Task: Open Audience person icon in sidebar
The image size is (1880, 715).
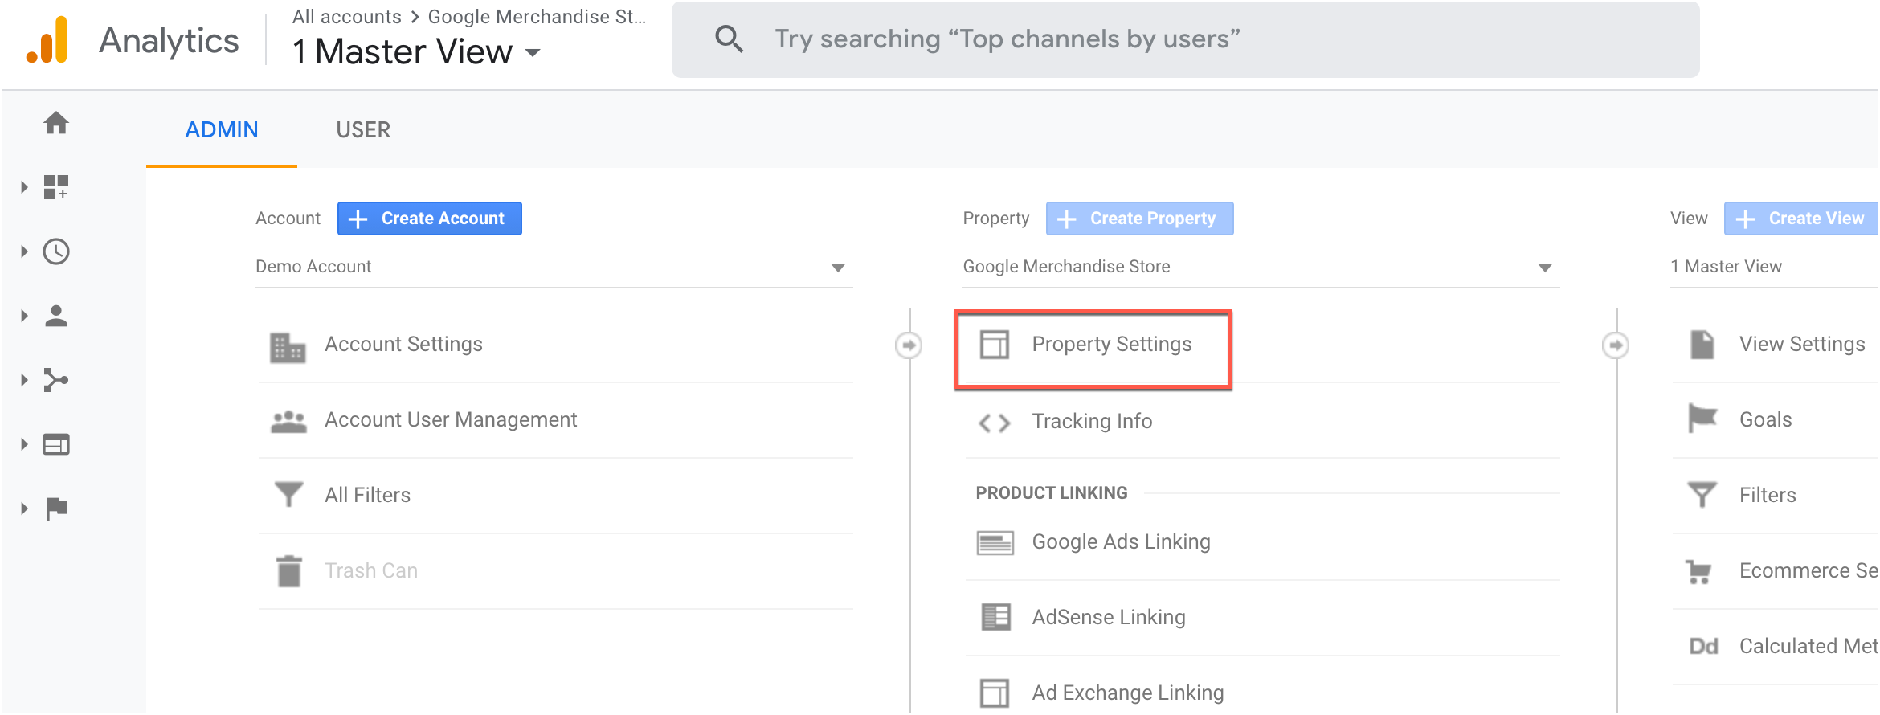Action: pyautogui.click(x=56, y=316)
